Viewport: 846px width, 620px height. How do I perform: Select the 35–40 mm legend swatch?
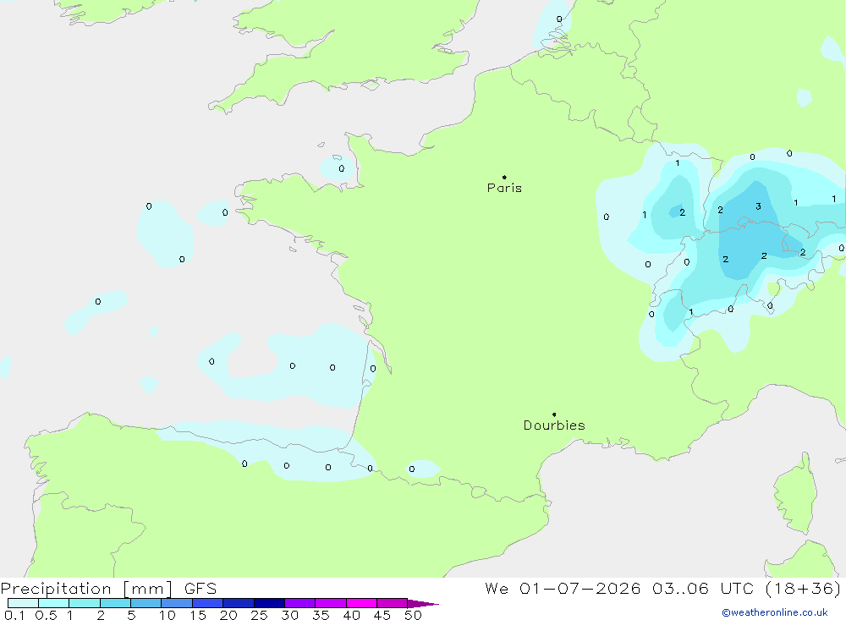click(331, 603)
